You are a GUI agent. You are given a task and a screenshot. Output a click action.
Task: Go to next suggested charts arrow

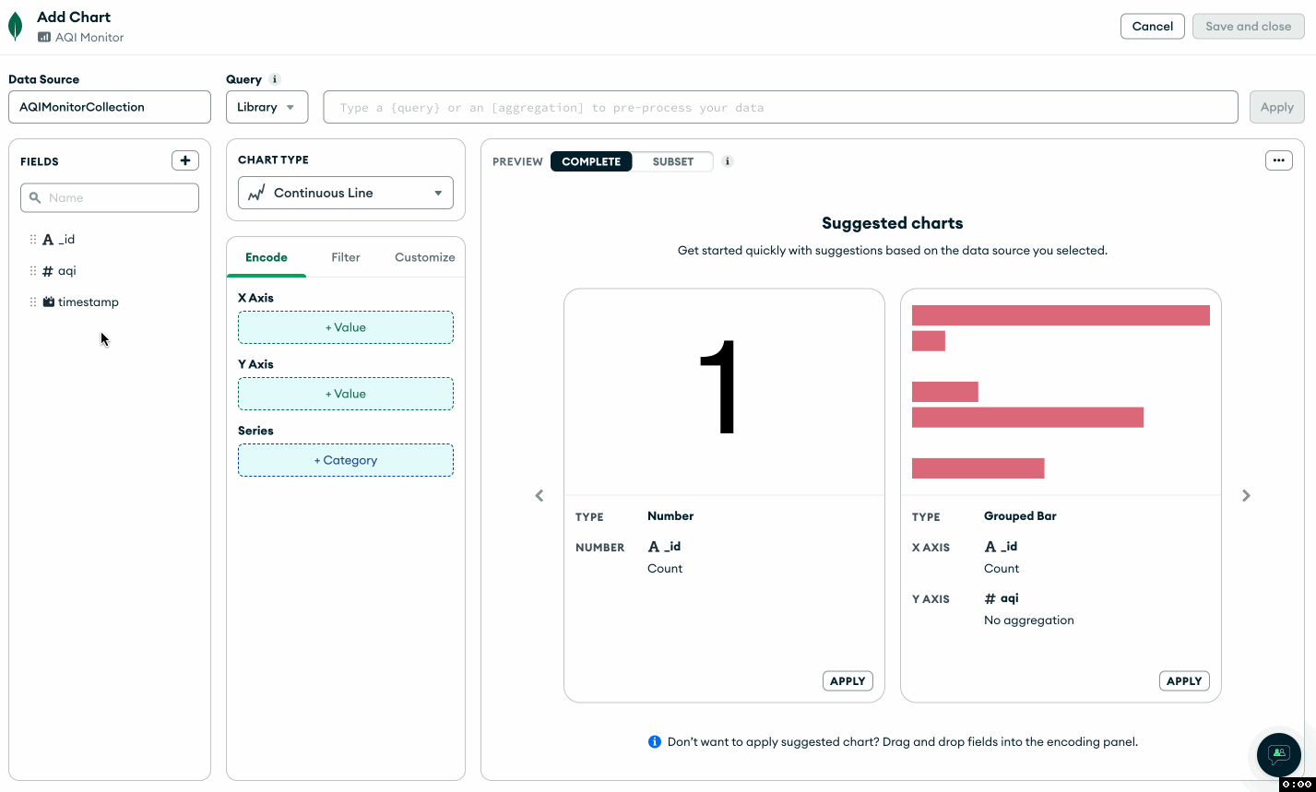(x=1246, y=496)
